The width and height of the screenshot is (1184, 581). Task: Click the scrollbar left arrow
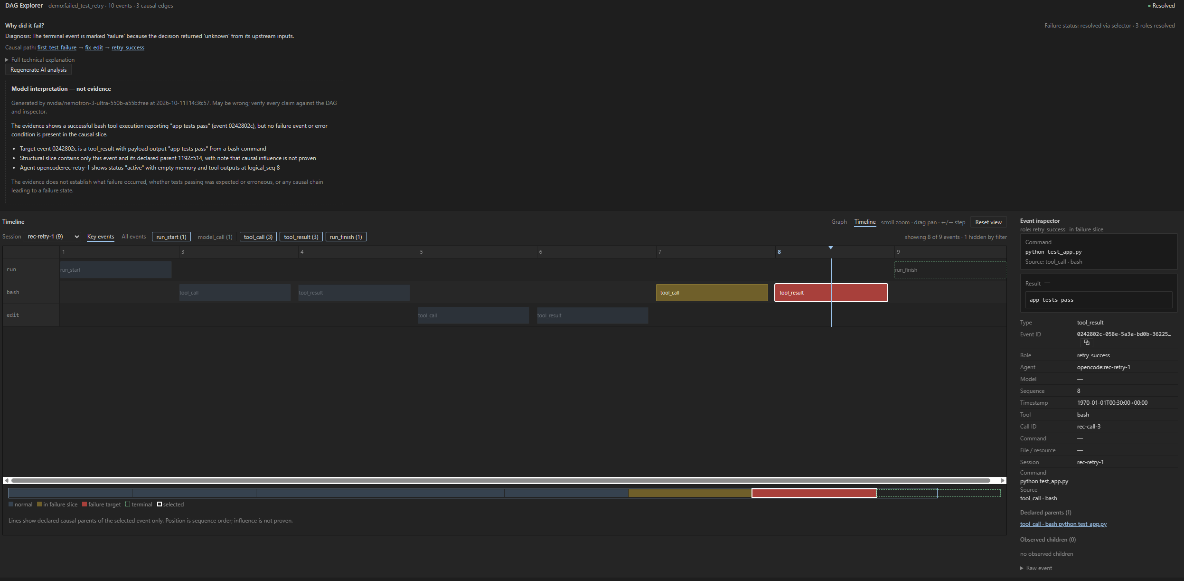(x=6, y=480)
